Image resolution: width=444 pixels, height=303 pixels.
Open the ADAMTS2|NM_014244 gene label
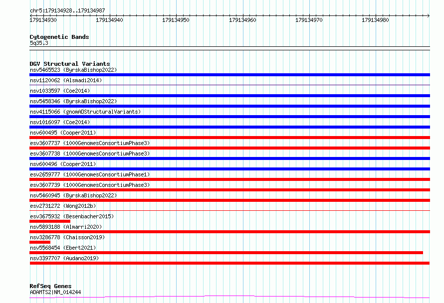coord(55,292)
